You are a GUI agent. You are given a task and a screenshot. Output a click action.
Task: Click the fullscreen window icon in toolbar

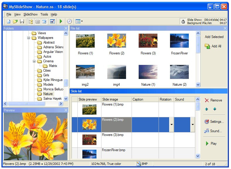[x=52, y=21]
